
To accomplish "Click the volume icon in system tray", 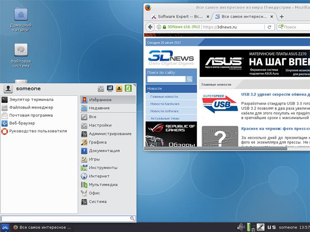I will pyautogui.click(x=241, y=227).
